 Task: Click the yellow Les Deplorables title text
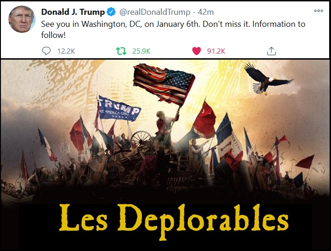(x=173, y=221)
